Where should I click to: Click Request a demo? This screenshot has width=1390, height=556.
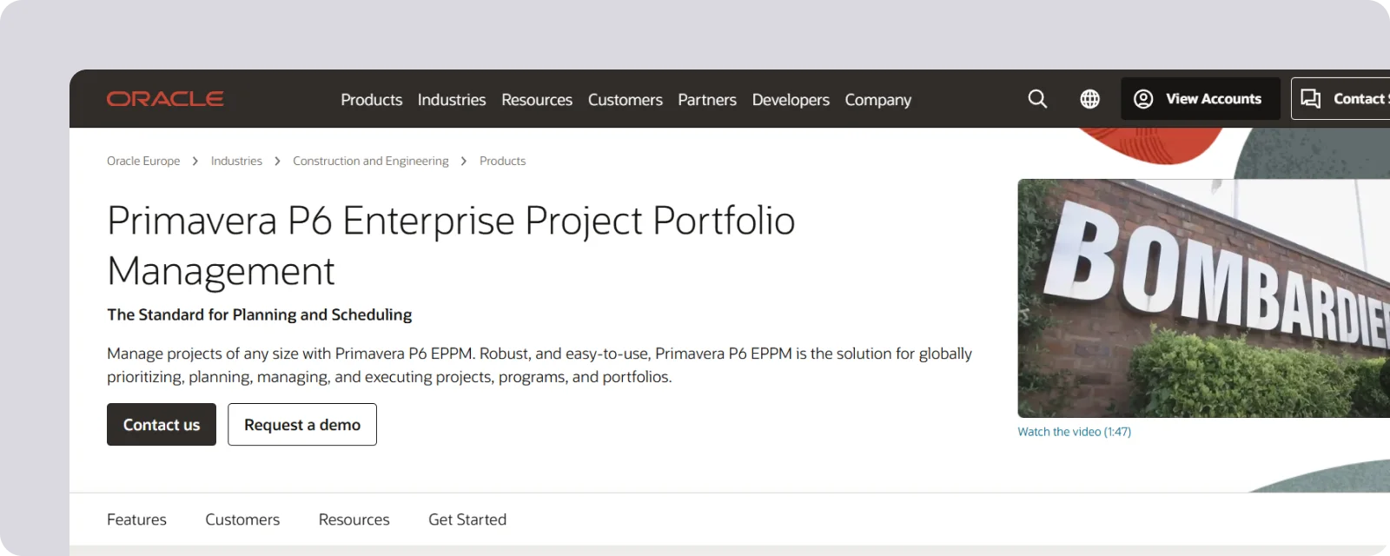coord(301,424)
